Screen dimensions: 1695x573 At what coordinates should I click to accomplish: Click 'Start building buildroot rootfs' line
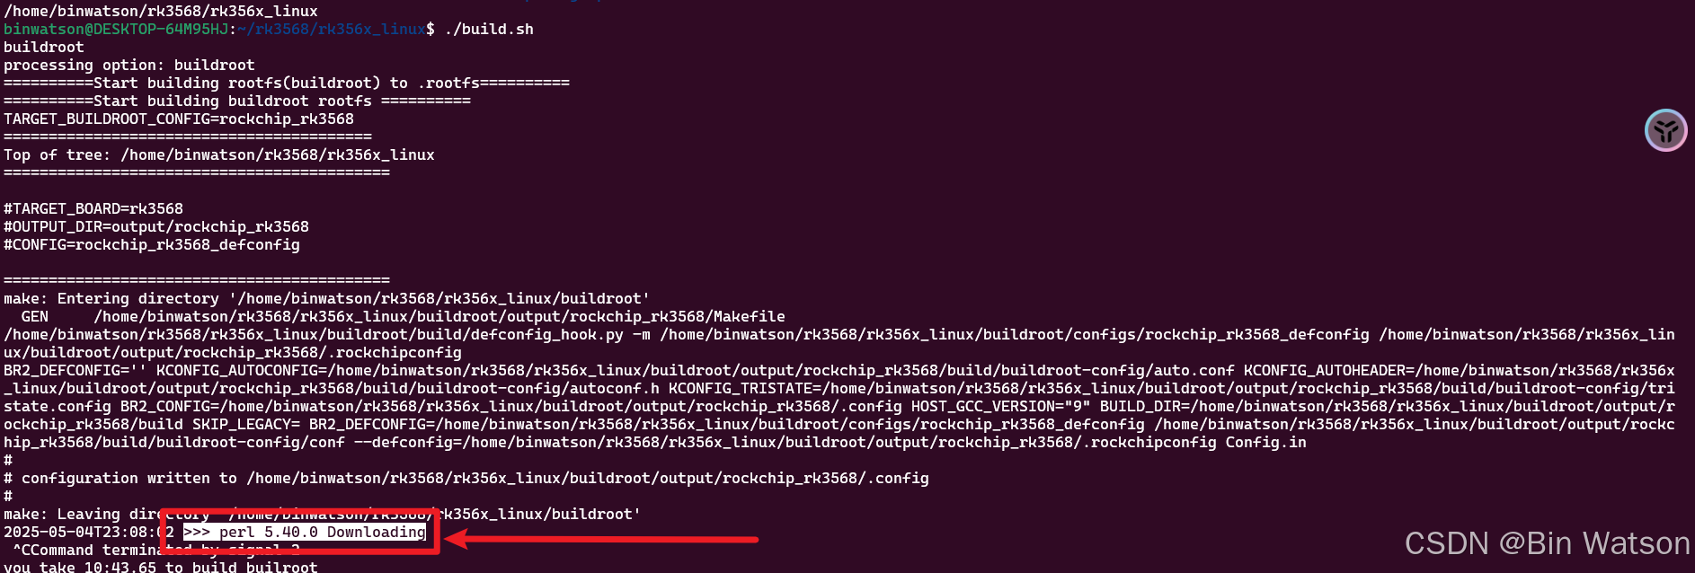coord(237,101)
